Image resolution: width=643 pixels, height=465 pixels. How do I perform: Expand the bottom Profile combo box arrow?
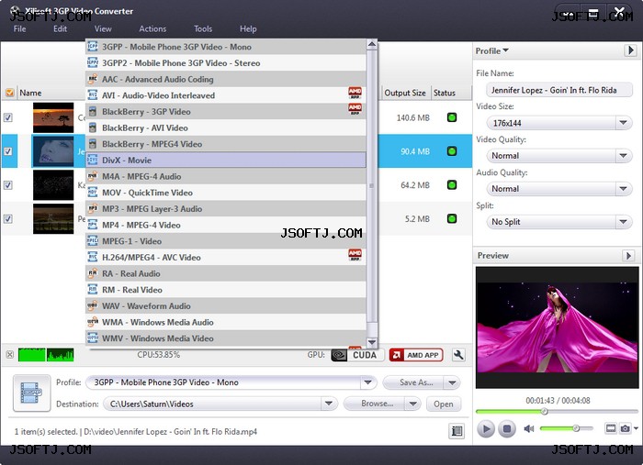pyautogui.click(x=367, y=382)
